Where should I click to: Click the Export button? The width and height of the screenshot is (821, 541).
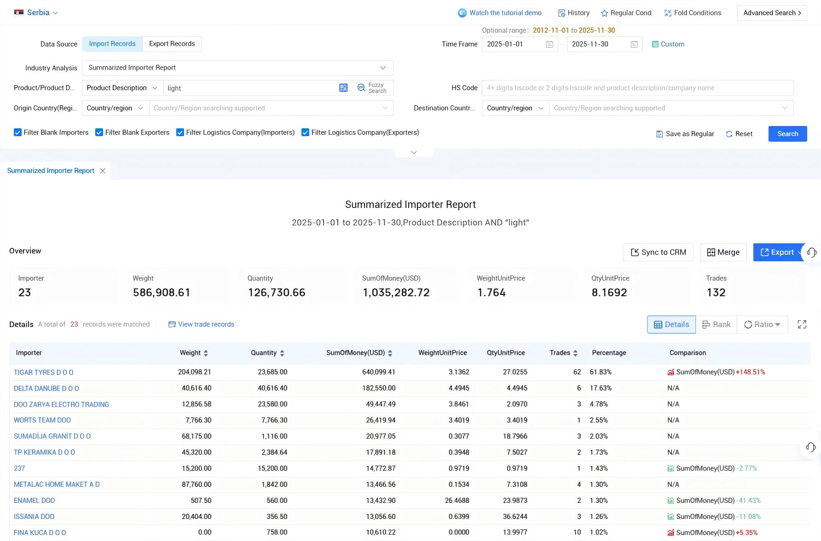pyautogui.click(x=777, y=252)
